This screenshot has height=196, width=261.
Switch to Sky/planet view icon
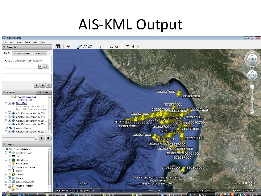pos(116,47)
